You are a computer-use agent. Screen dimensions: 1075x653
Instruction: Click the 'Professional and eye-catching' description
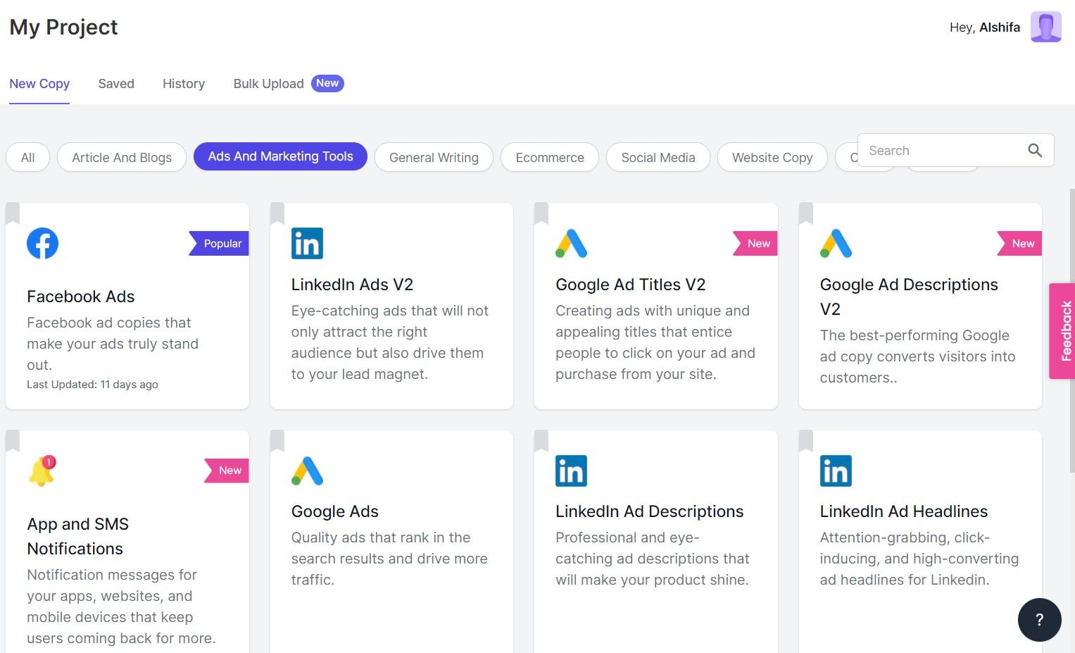point(653,559)
